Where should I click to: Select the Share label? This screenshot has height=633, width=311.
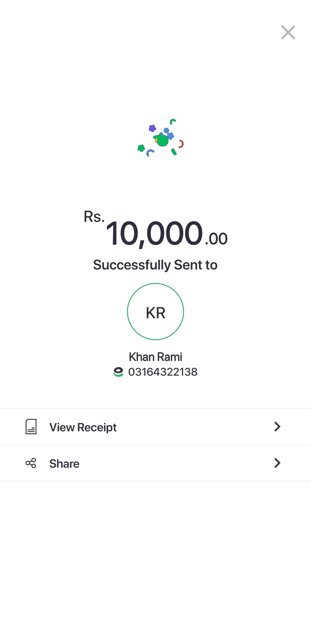tap(64, 464)
